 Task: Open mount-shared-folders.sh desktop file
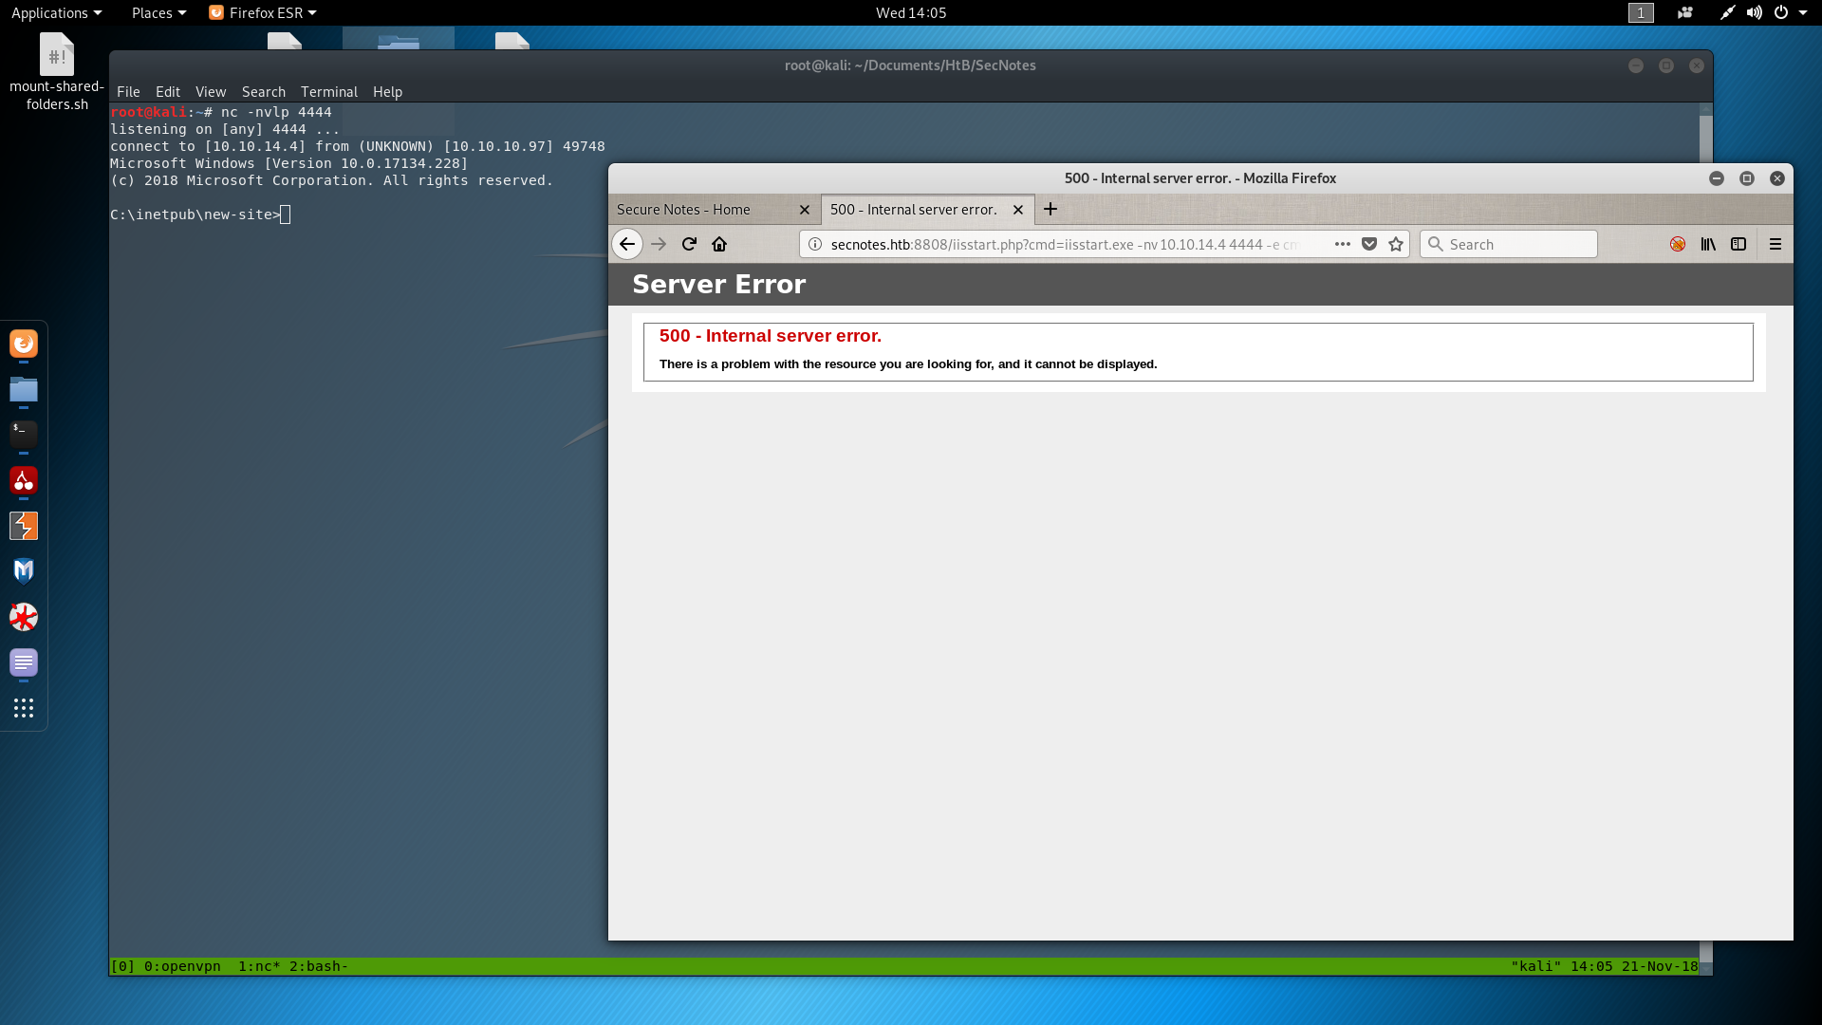pyautogui.click(x=57, y=72)
